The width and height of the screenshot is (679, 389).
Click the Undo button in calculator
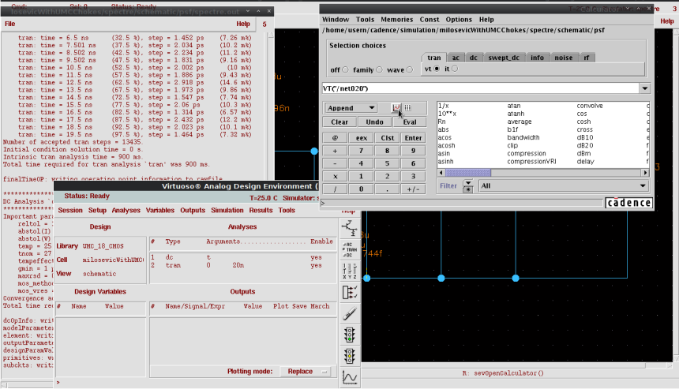pyautogui.click(x=374, y=122)
